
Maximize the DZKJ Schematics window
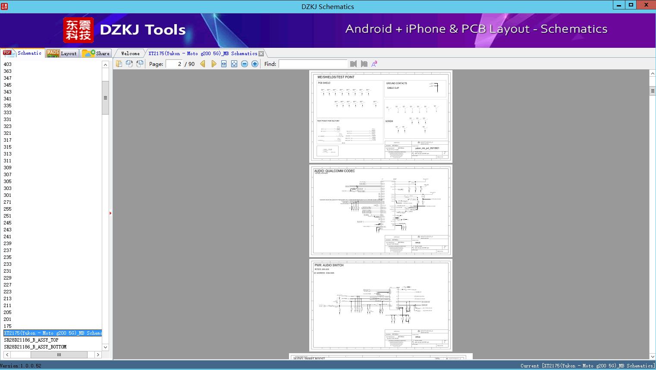pyautogui.click(x=631, y=5)
